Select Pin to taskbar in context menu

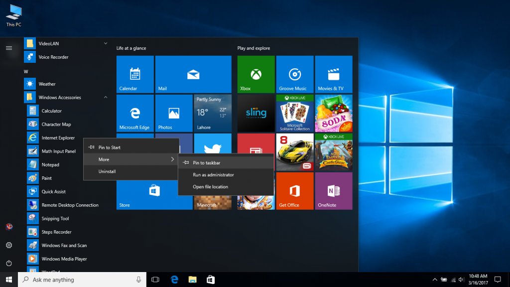coord(206,163)
